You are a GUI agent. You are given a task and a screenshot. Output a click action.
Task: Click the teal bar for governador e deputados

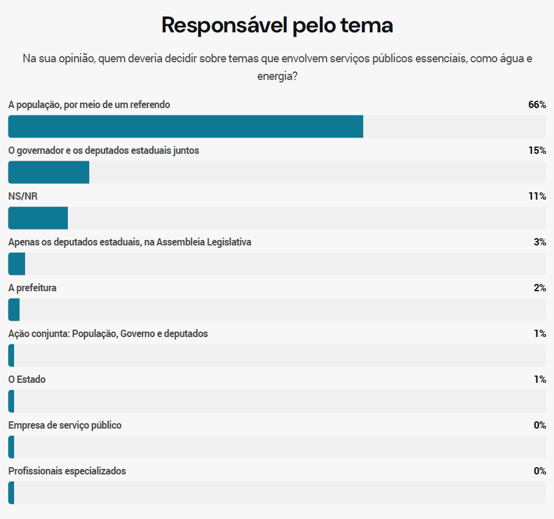coord(48,172)
